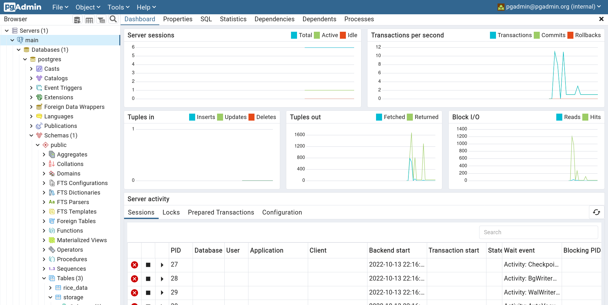This screenshot has width=608, height=305.
Task: Click the refresh icon in Server activity
Action: [596, 212]
